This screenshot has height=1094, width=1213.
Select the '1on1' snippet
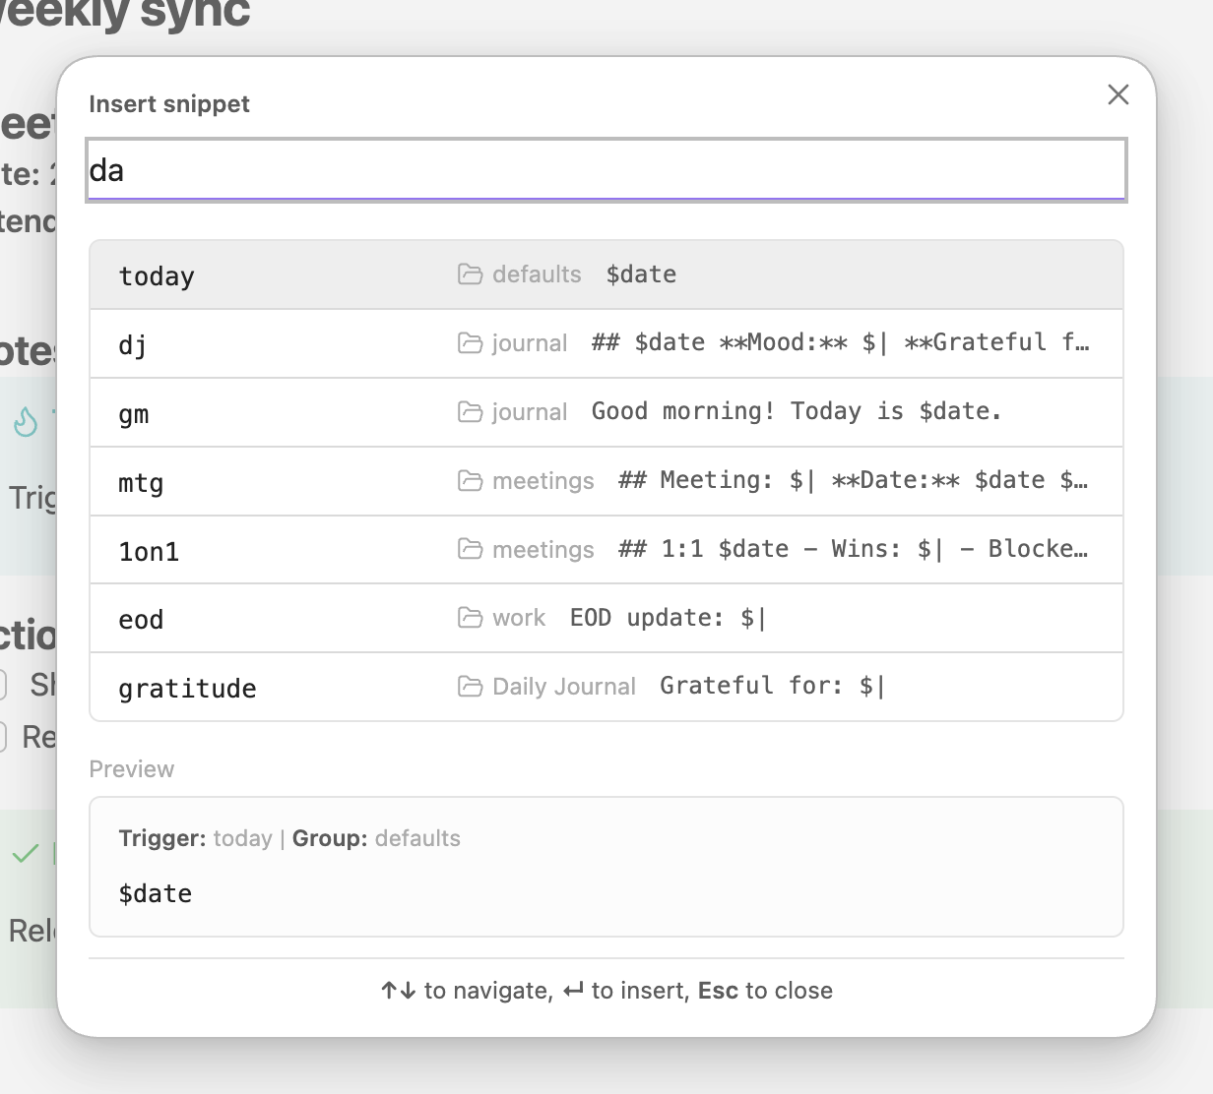pyautogui.click(x=606, y=550)
